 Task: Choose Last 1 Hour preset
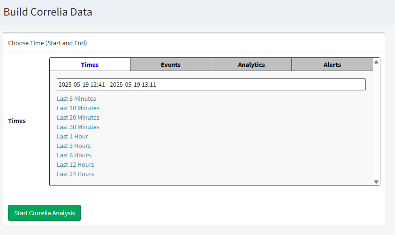click(x=72, y=137)
